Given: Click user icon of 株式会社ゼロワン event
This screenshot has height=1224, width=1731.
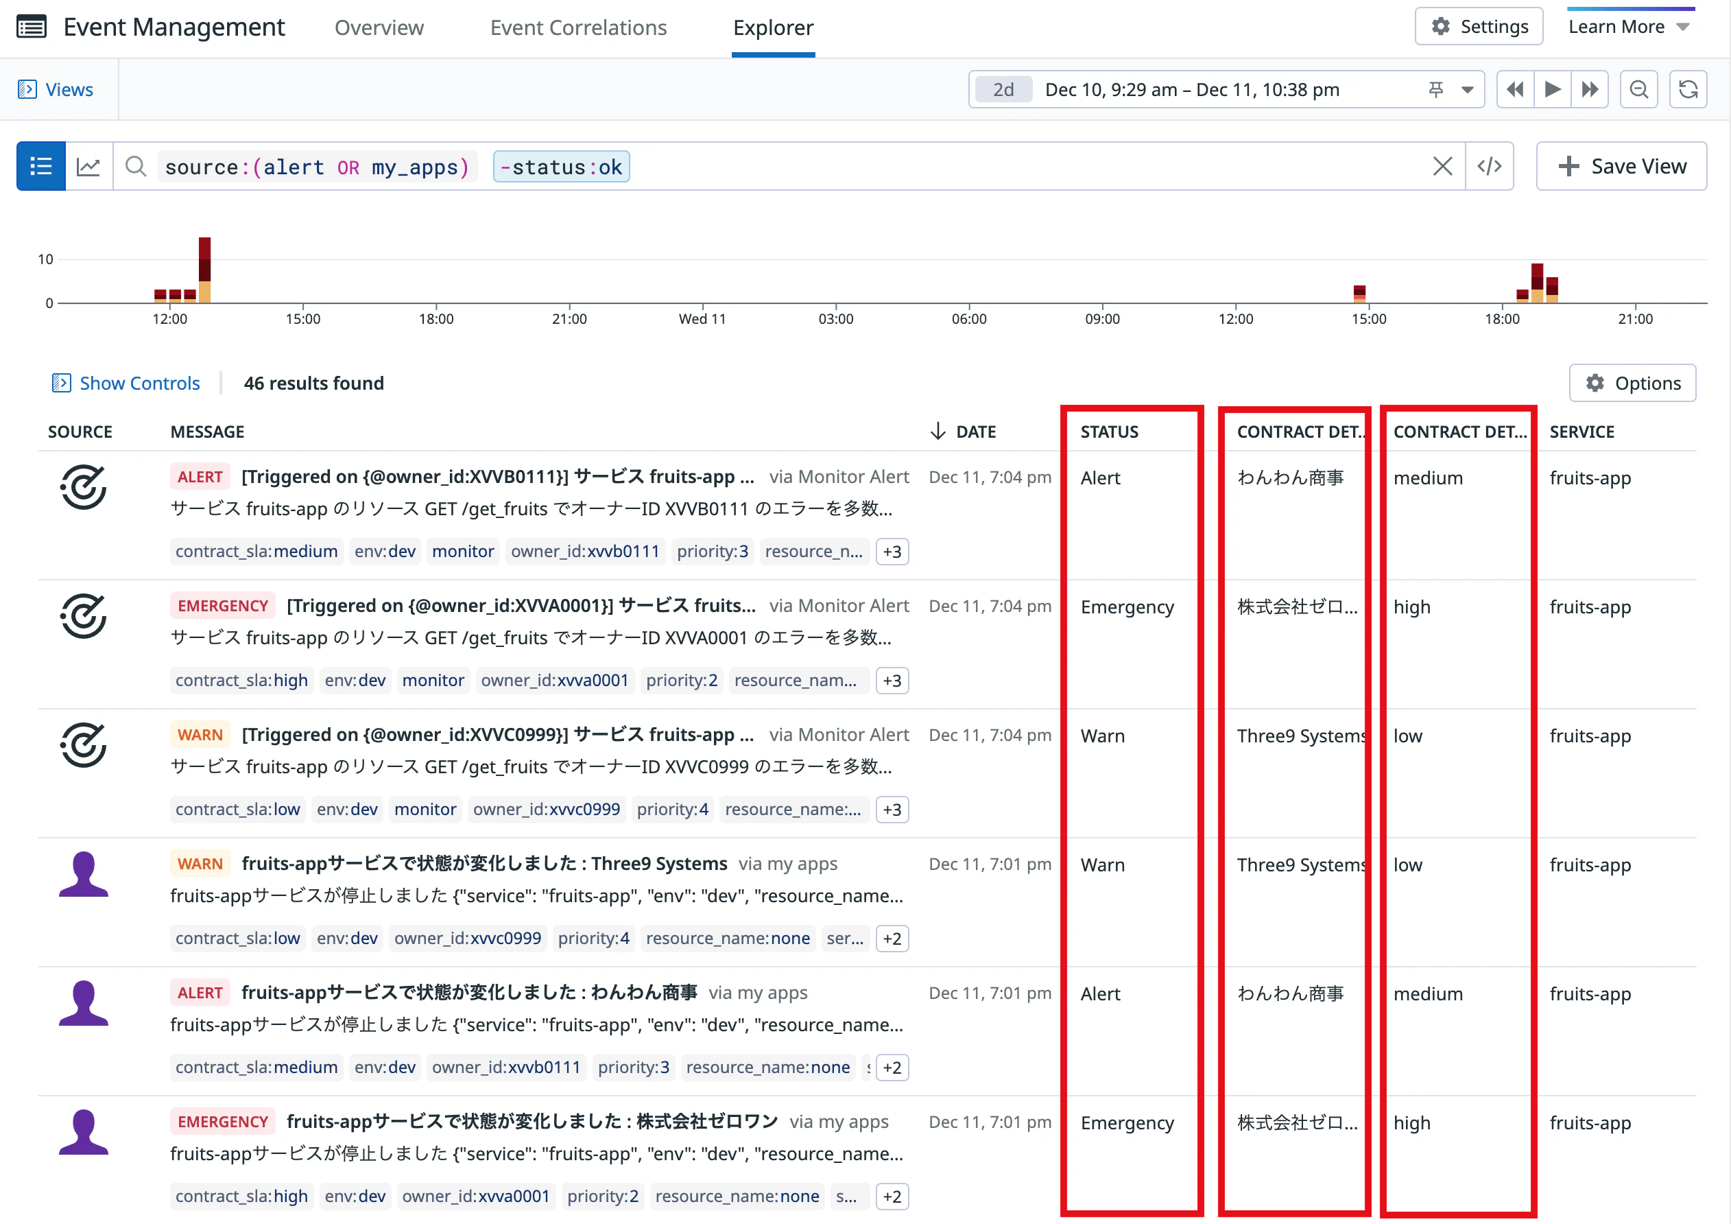Looking at the screenshot, I should pos(83,1131).
